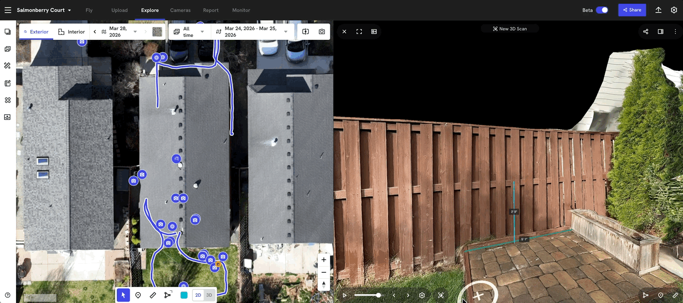The height and width of the screenshot is (303, 683).
Task: Open the notes/report icon in the left sidebar
Action: 8,83
